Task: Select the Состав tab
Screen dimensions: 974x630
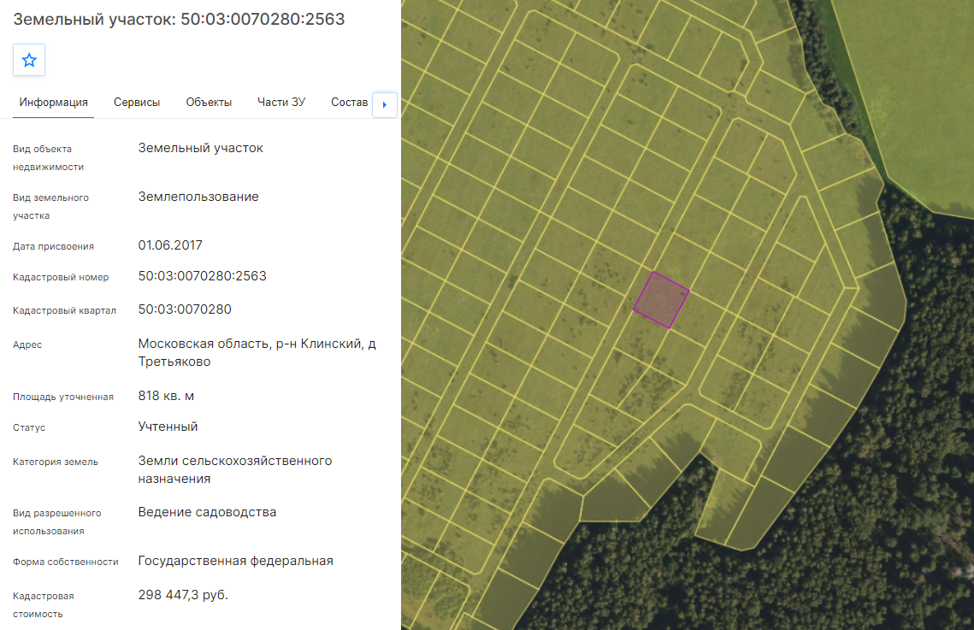Action: pos(349,103)
